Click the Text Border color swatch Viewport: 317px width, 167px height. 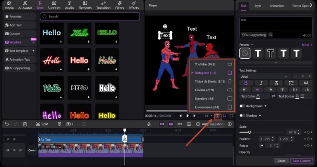[x=297, y=96]
